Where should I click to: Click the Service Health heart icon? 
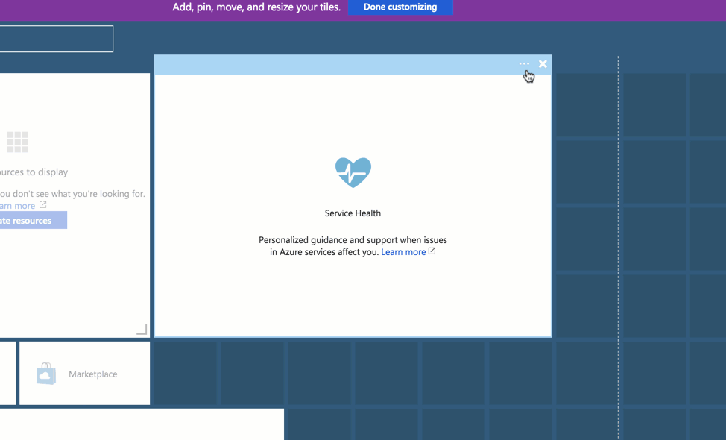point(353,172)
